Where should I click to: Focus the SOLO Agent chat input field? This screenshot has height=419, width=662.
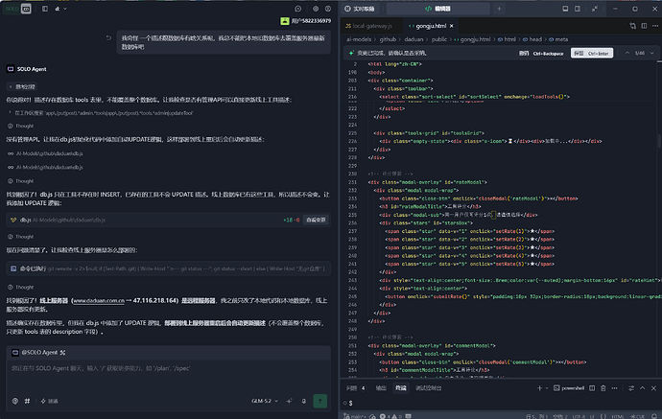[168, 378]
